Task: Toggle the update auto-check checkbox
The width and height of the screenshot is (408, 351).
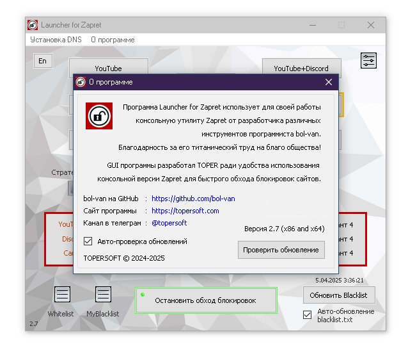Action: [x=88, y=241]
